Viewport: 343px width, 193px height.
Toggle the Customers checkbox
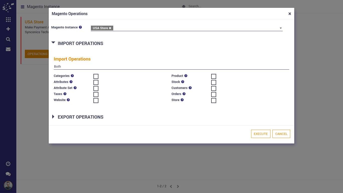[214, 88]
